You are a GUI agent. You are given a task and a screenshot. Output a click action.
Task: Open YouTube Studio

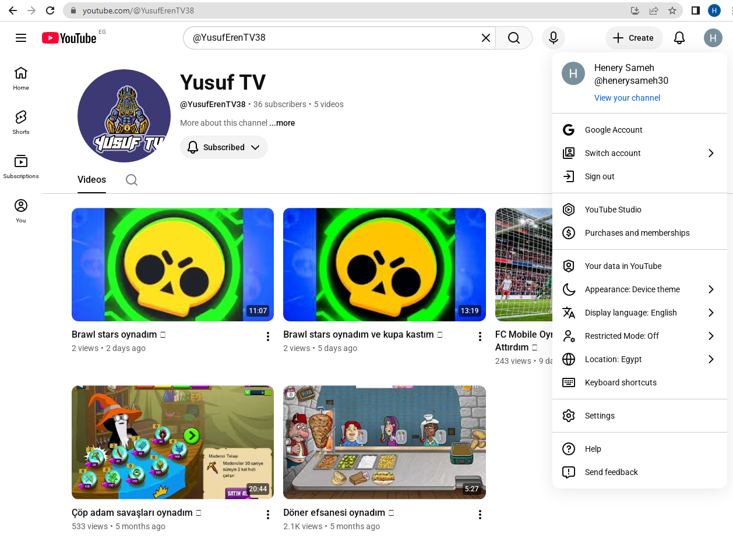click(x=640, y=210)
